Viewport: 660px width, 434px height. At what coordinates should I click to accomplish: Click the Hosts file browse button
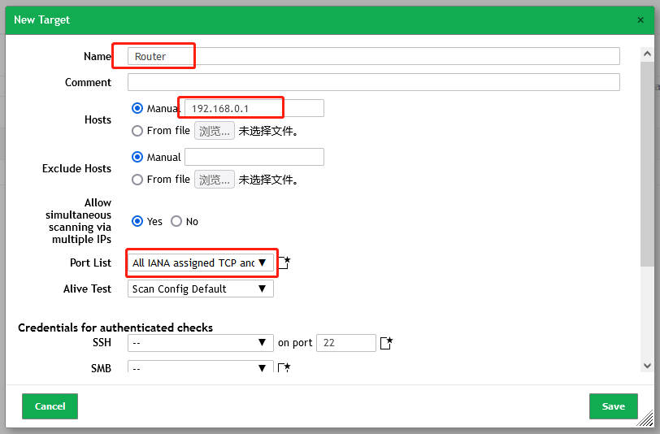[x=215, y=131]
